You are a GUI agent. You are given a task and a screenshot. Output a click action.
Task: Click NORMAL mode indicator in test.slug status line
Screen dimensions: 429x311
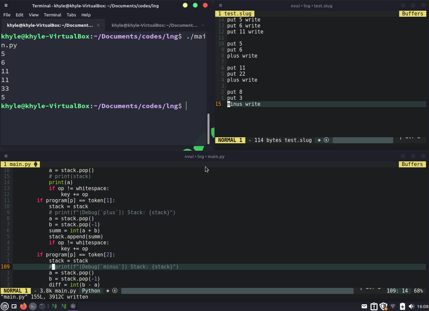tap(230, 140)
